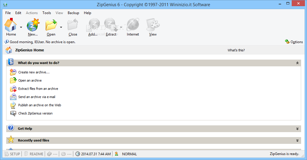Screen dimensions: 307x160
Task: Click the Get Help section header title
Action: (25, 129)
